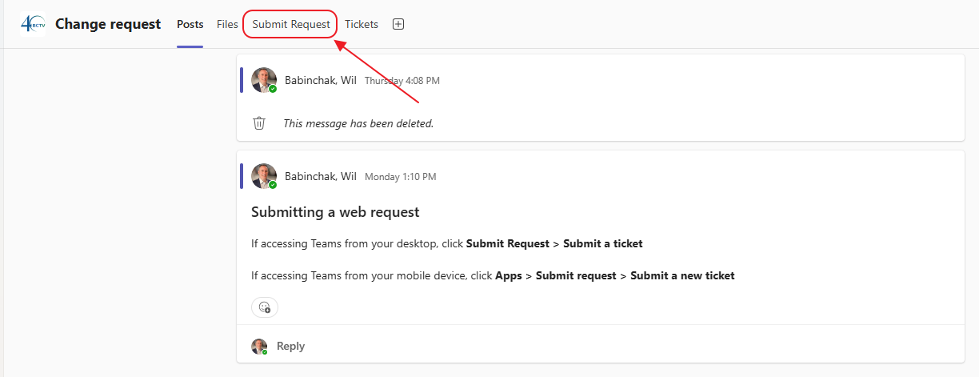Add a reaction with emoji button

[265, 307]
